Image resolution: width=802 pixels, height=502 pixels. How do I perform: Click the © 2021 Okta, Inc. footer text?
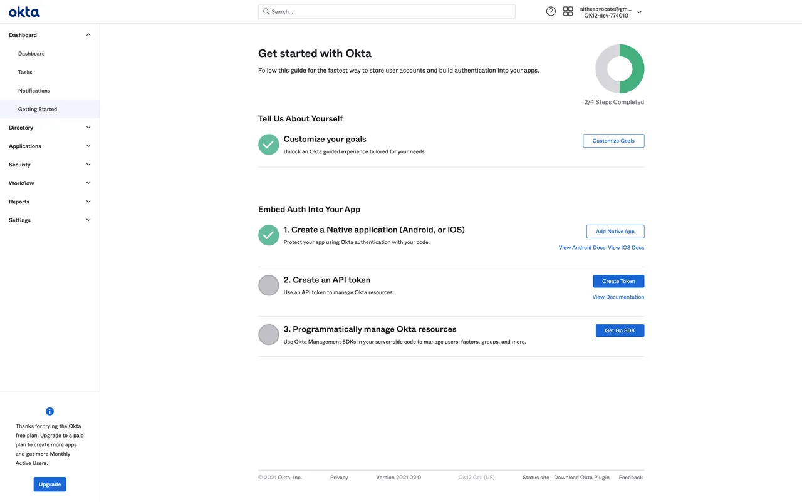280,478
